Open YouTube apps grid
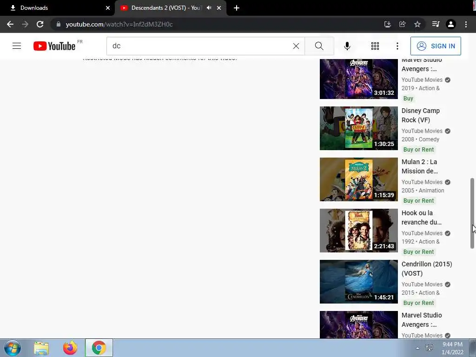Screen dimensions: 476x357 point(375,46)
